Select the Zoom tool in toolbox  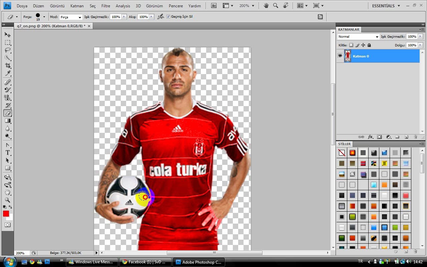(x=7, y=200)
